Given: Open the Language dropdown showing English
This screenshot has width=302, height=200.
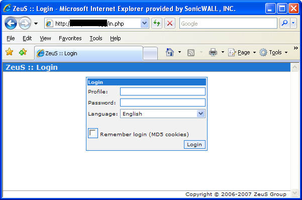Looking at the screenshot, I should tap(163, 114).
